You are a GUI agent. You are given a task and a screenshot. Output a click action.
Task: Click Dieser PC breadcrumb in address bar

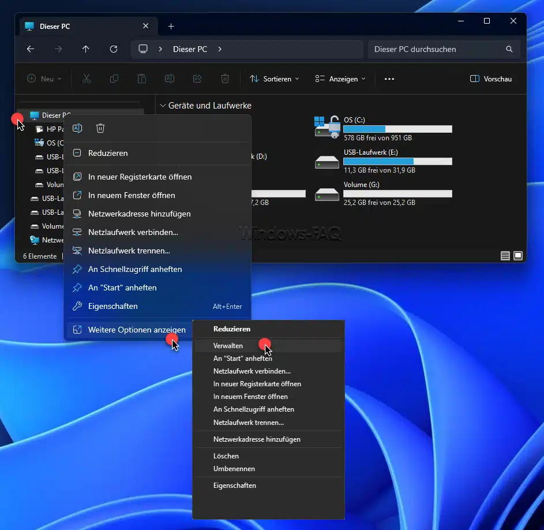pyautogui.click(x=190, y=49)
